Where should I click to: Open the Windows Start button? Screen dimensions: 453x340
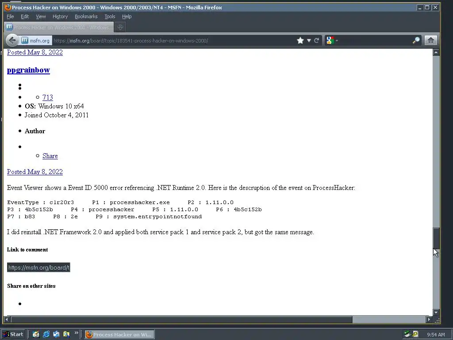click(13, 334)
